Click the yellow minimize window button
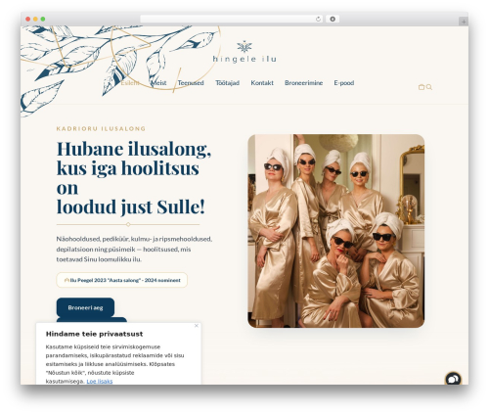This screenshot has height=414, width=489. coord(35,20)
